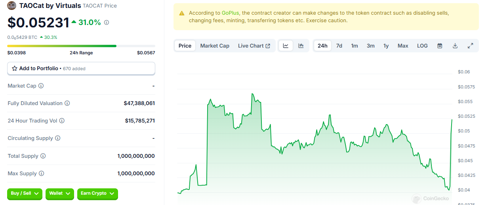Switch to candlestick chart icon
Screen dimensions: 490x205
(301, 46)
